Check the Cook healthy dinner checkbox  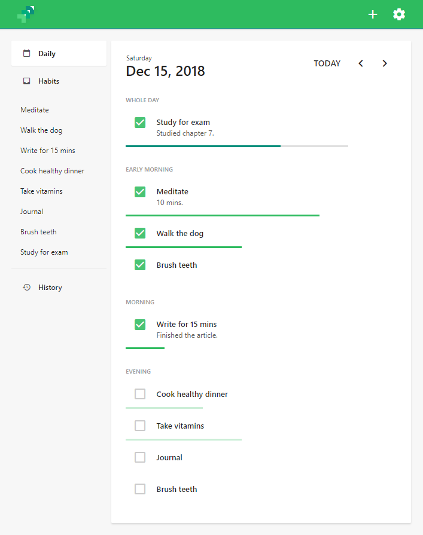140,394
